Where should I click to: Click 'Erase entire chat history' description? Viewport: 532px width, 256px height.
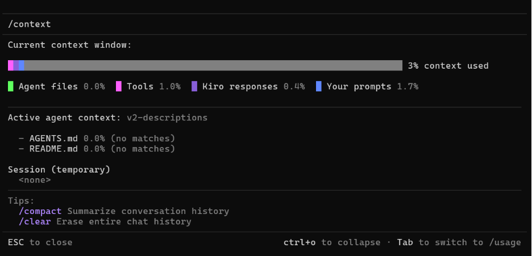coord(124,222)
